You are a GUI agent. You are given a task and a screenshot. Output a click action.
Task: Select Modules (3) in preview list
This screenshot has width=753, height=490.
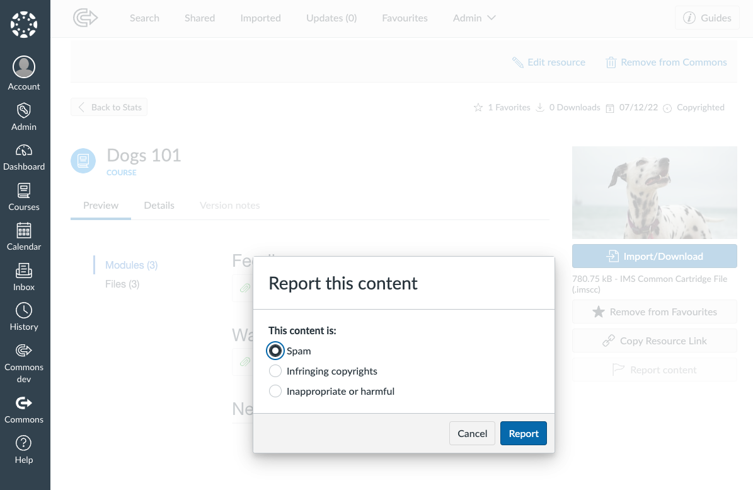click(x=131, y=265)
